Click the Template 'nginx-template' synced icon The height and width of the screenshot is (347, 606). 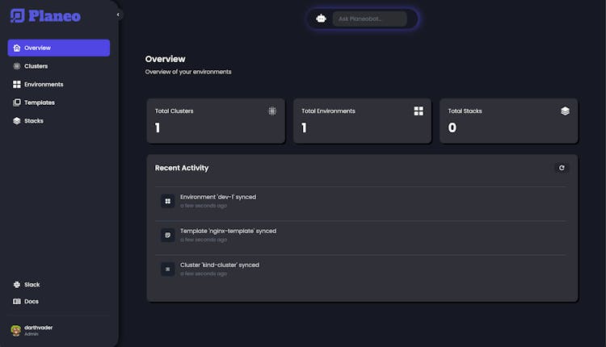coord(167,235)
